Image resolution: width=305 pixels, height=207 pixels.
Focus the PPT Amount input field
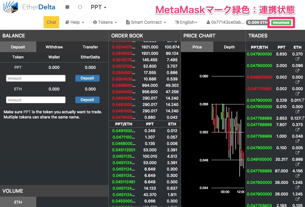click(x=36, y=78)
